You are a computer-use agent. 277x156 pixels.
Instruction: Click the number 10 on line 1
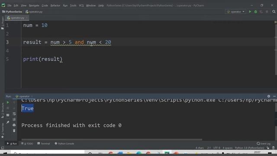(44, 25)
